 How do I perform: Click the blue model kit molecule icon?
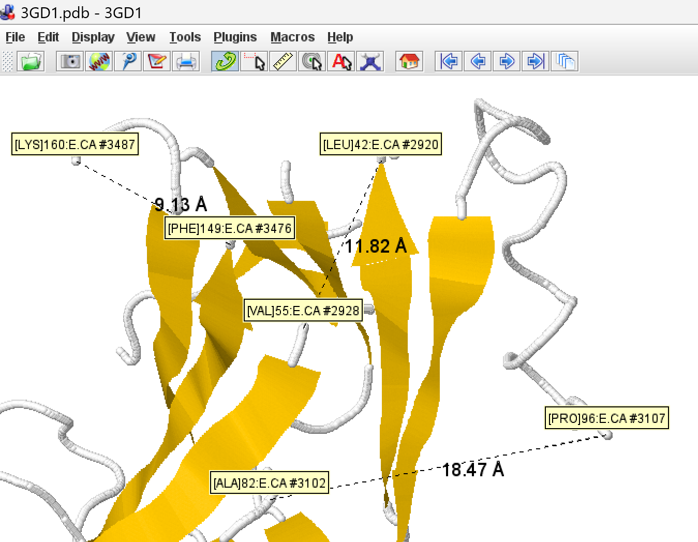click(x=370, y=62)
